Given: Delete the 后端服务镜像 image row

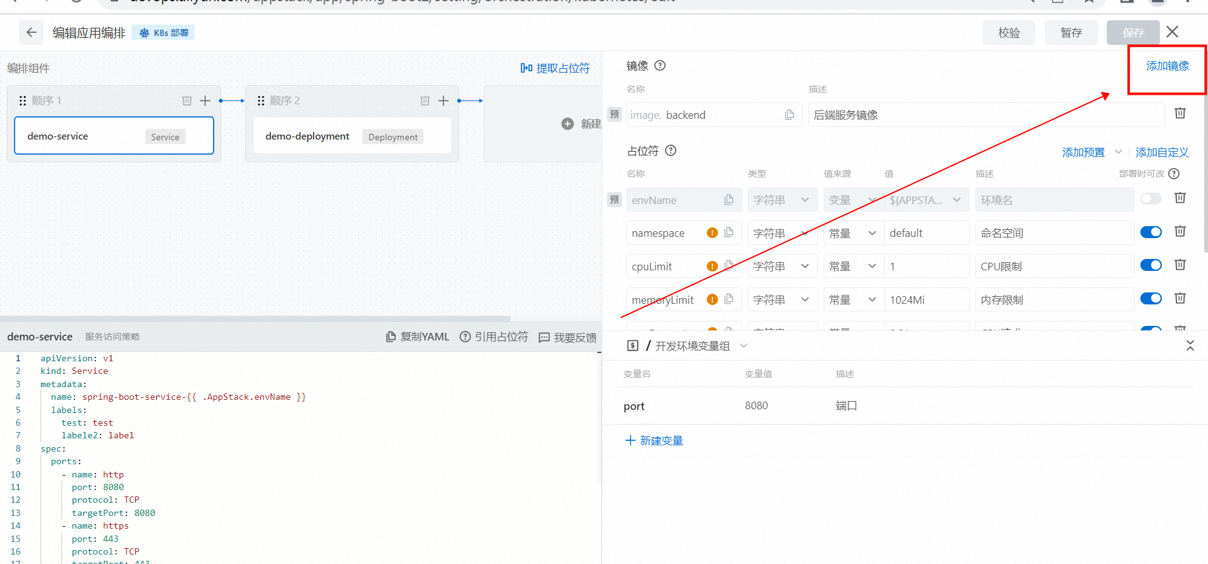Looking at the screenshot, I should click(1180, 113).
